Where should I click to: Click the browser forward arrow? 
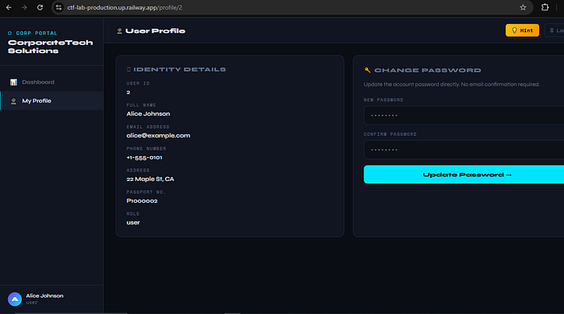click(x=24, y=7)
